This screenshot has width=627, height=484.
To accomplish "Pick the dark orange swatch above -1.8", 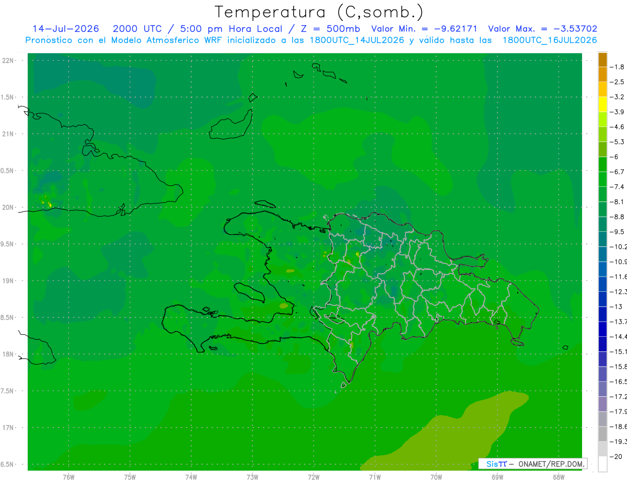I will [x=602, y=60].
